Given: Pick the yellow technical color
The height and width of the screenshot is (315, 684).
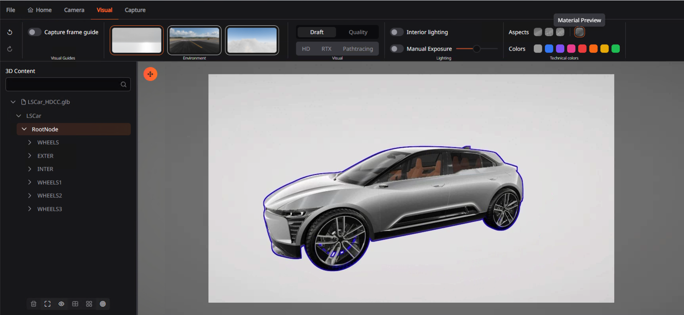Looking at the screenshot, I should (604, 49).
